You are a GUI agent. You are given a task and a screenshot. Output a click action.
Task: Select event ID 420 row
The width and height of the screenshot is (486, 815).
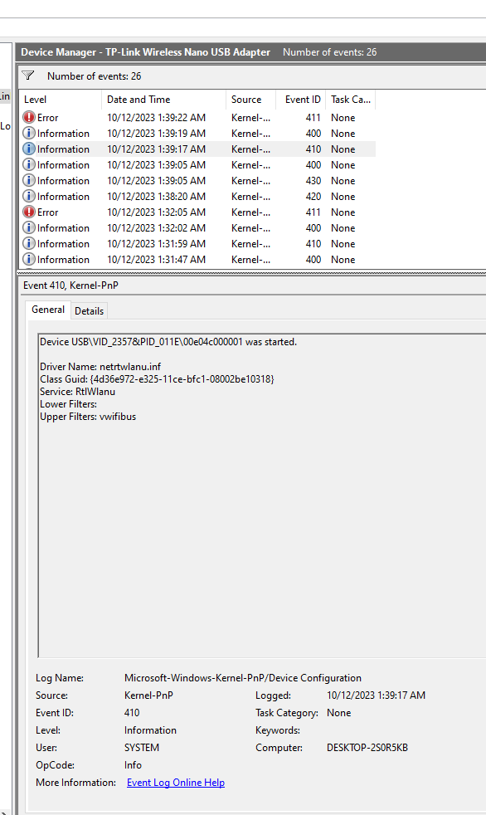(x=197, y=197)
